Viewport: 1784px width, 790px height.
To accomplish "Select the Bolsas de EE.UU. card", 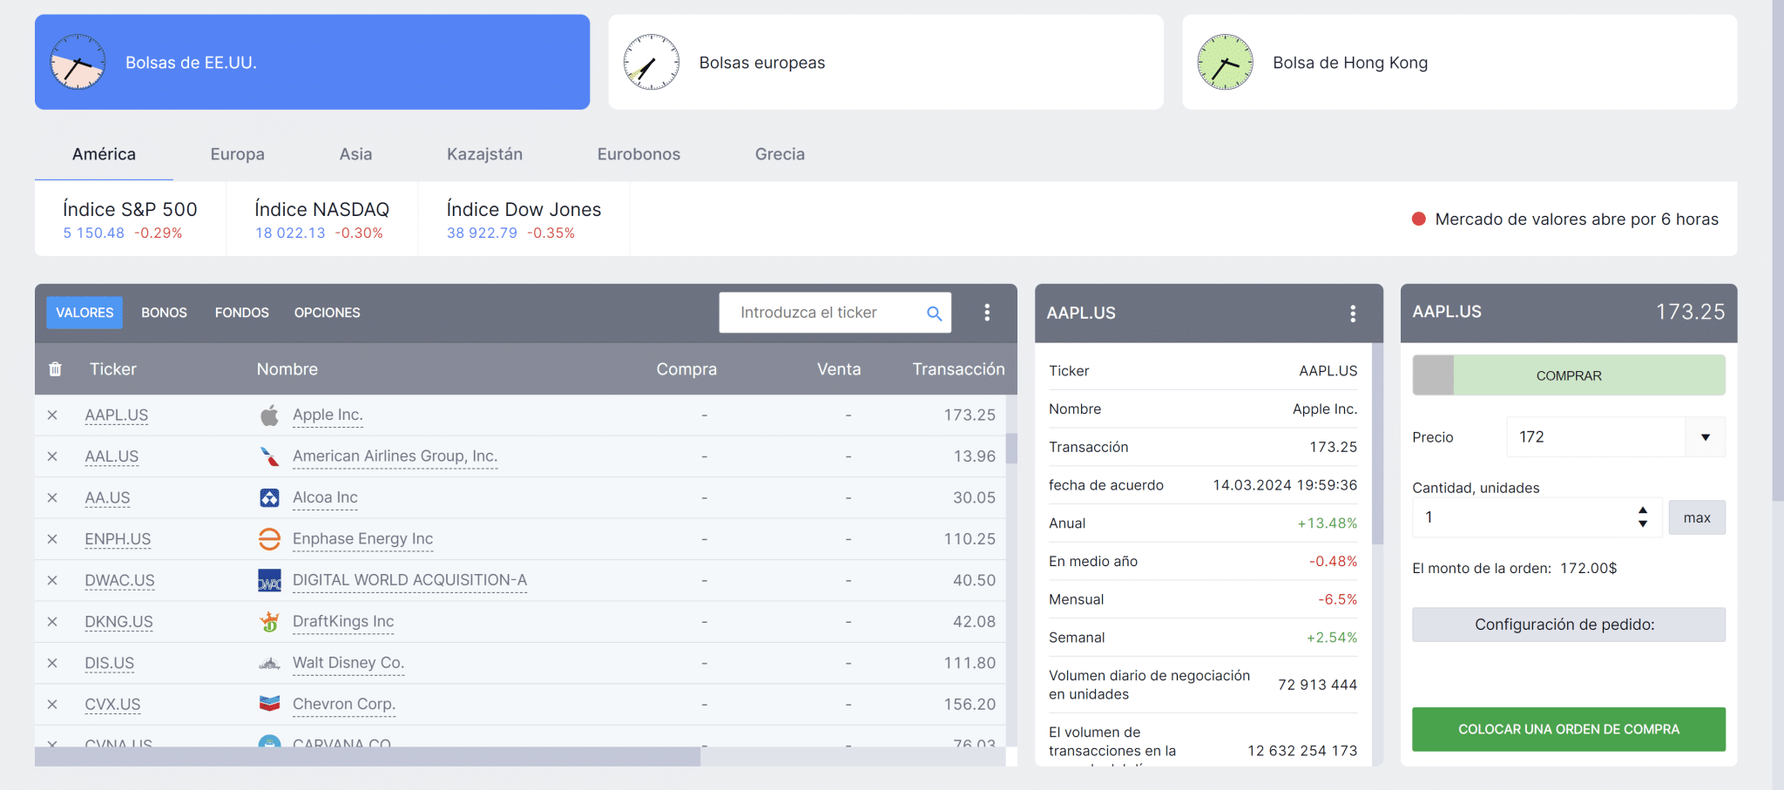I will pyautogui.click(x=312, y=62).
